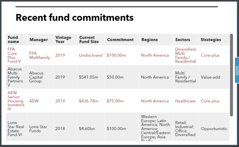Click the Strategies column header
This screenshot has height=147, width=239.
[214, 40]
